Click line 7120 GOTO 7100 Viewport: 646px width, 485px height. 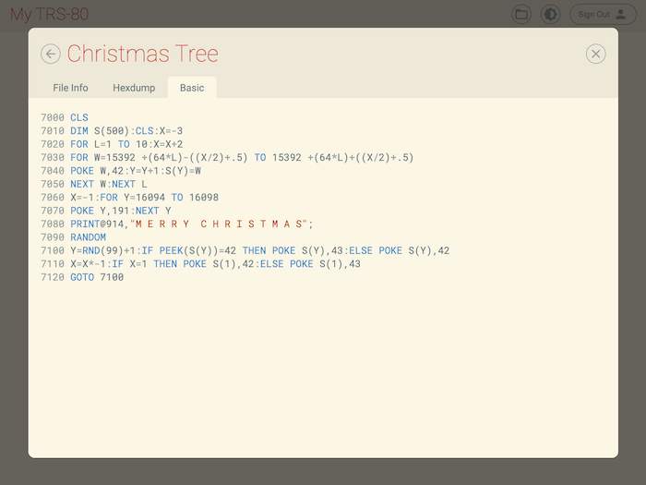82,277
